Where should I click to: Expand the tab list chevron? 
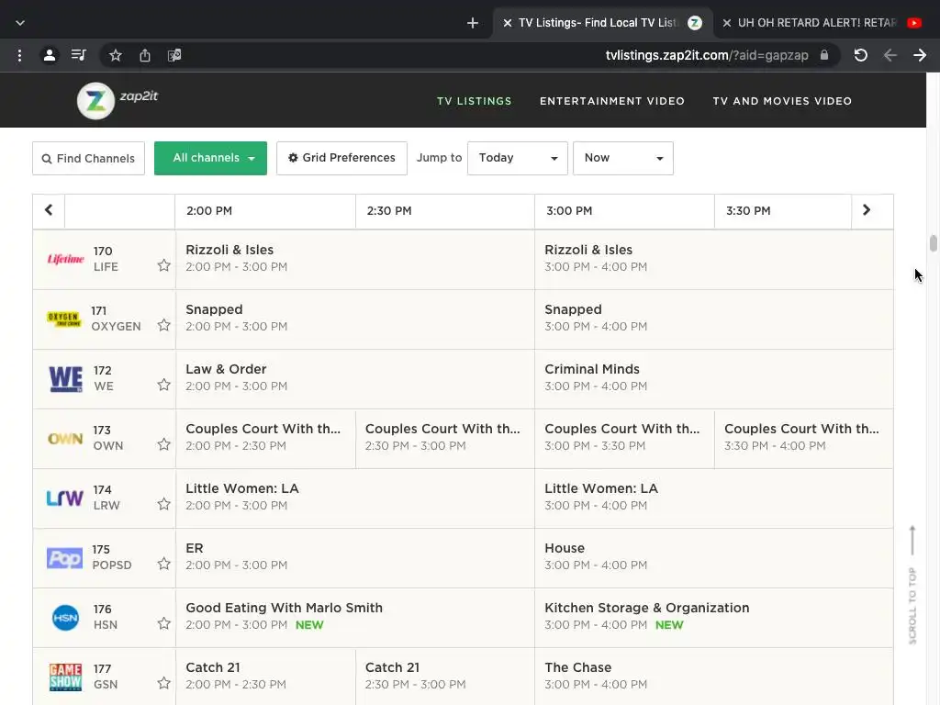pos(20,23)
